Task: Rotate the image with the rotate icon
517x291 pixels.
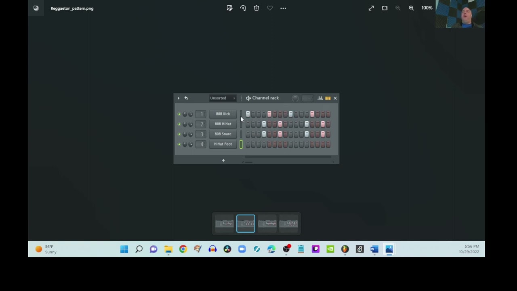Action: [243, 8]
